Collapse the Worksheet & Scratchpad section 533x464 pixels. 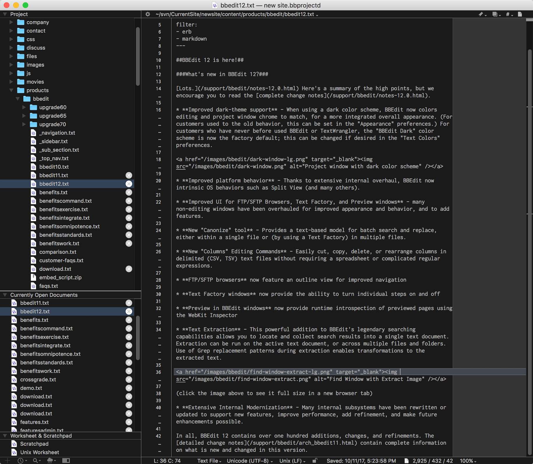click(x=5, y=436)
